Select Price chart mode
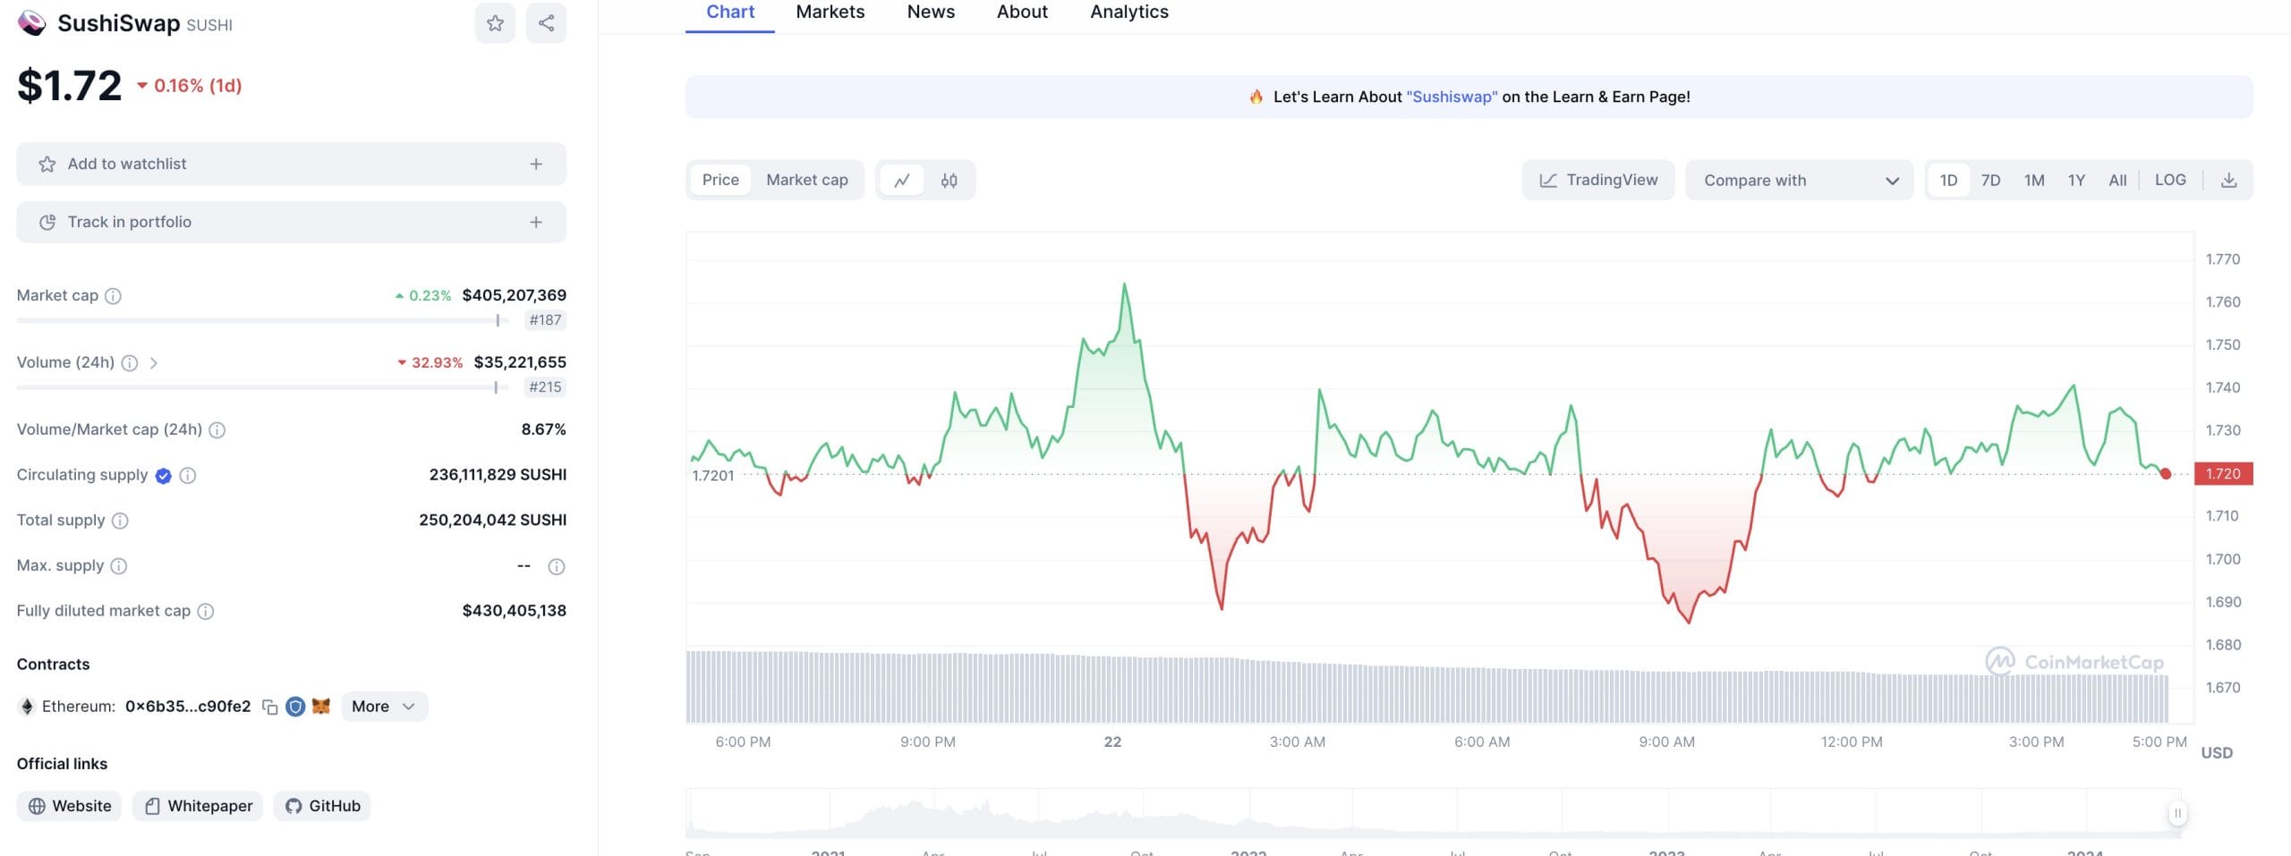 point(720,180)
